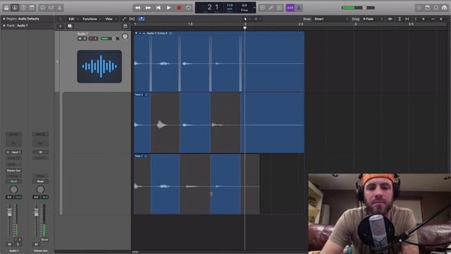The height and width of the screenshot is (254, 451).
Task: Toggle record enable on Audio 1 track
Action: coord(91,39)
